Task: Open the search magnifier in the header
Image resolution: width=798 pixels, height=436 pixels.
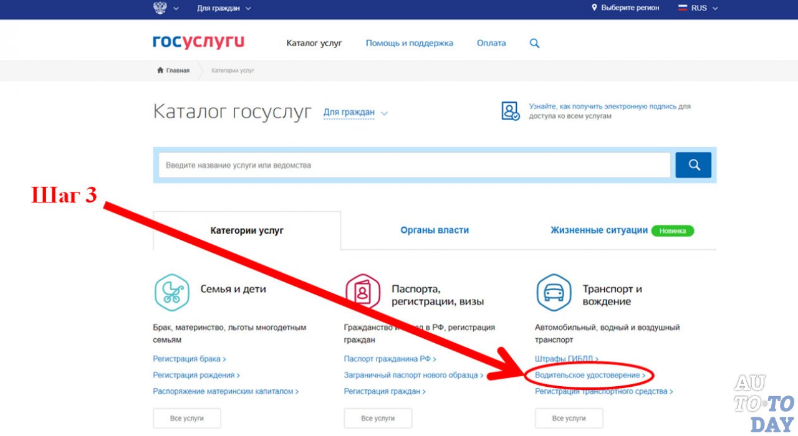Action: (534, 44)
